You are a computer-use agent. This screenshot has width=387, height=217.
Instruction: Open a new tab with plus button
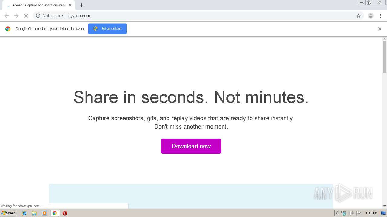click(x=82, y=5)
